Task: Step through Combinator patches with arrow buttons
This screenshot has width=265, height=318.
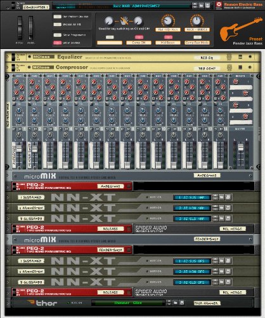Action: coord(195,6)
